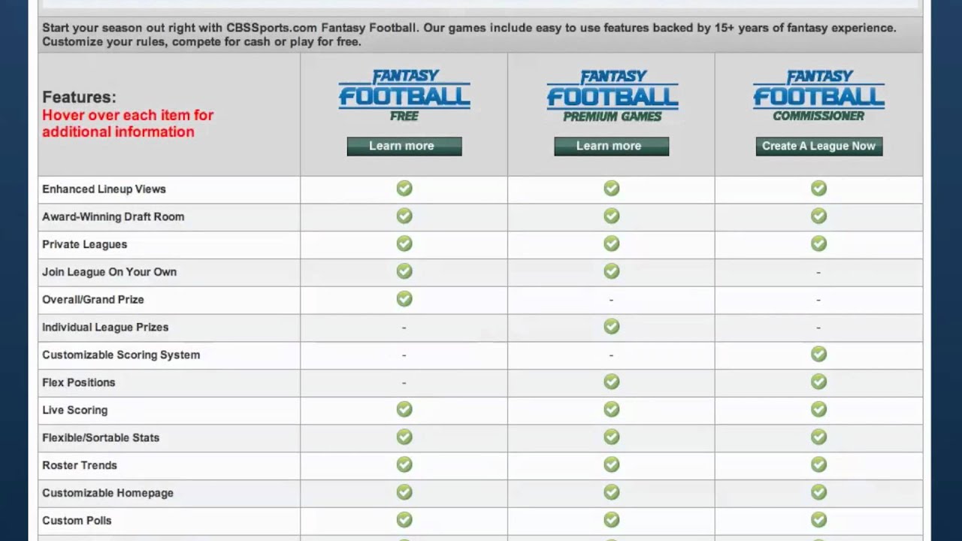
Task: Click Free checkmark for Live Scoring
Action: tap(404, 410)
